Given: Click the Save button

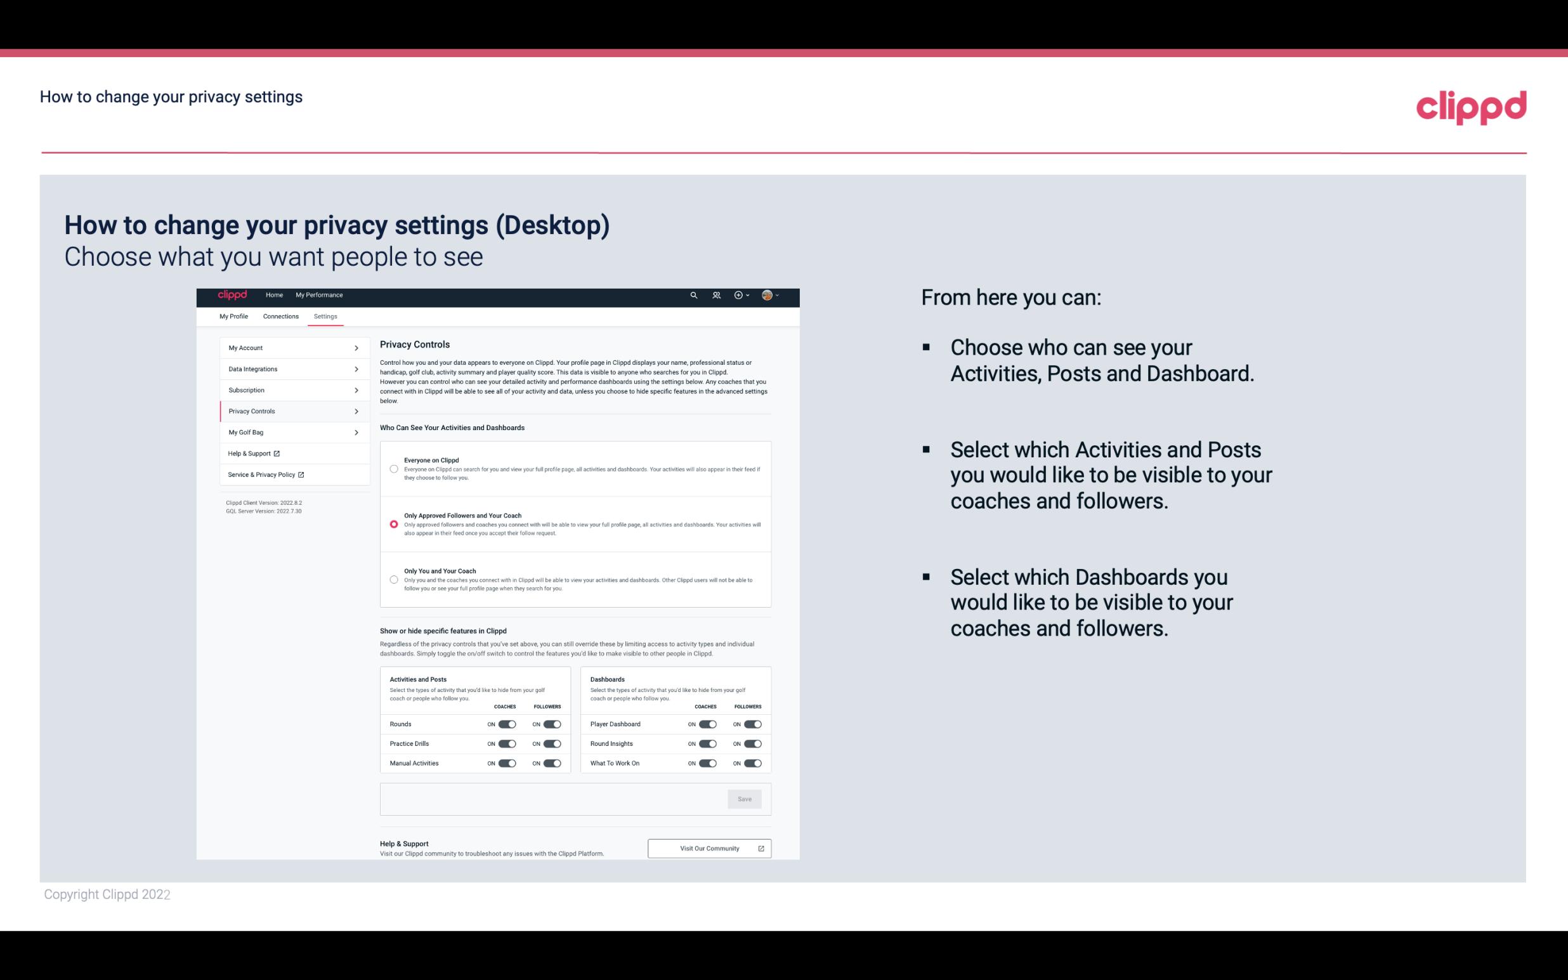Looking at the screenshot, I should click(745, 799).
